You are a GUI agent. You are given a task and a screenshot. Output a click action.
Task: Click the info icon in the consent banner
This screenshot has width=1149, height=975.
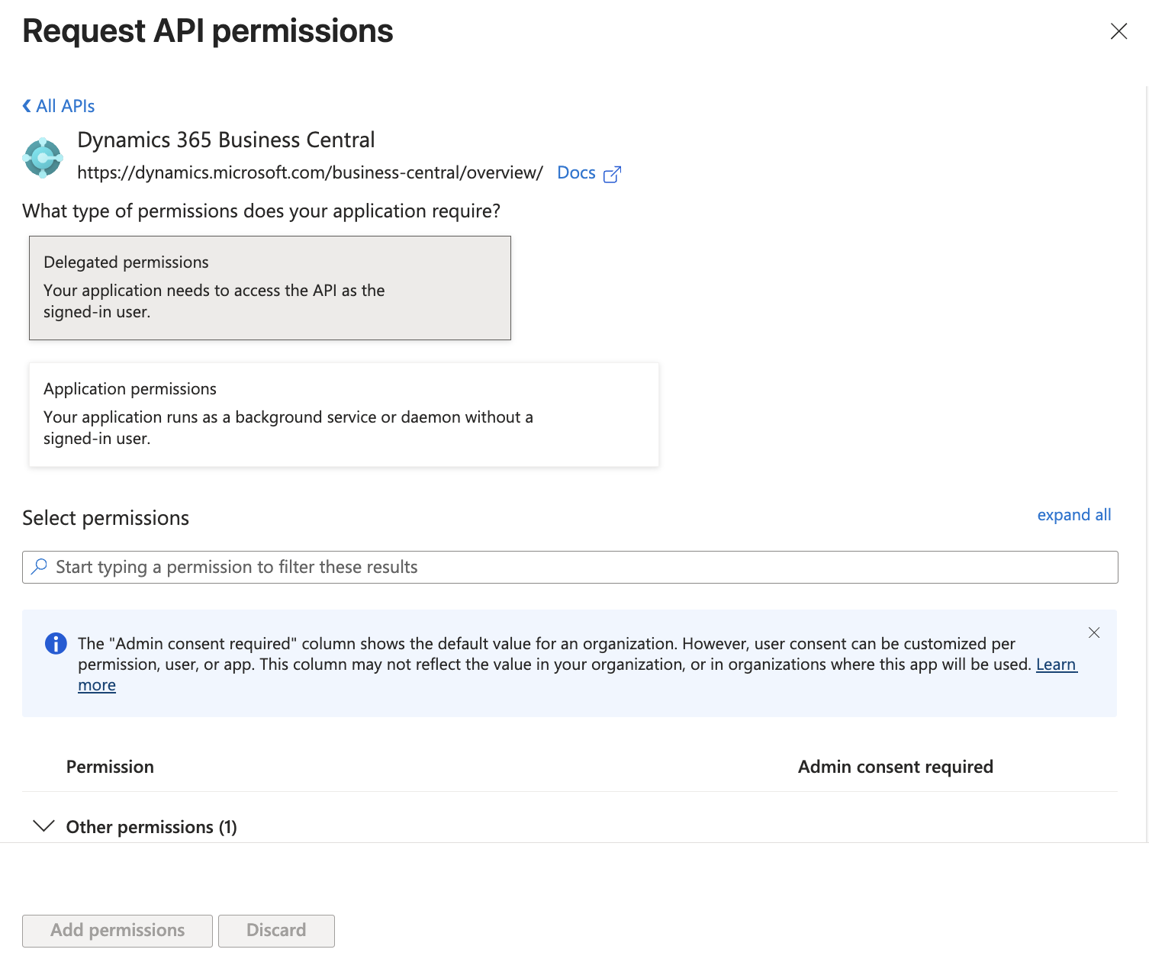[55, 644]
